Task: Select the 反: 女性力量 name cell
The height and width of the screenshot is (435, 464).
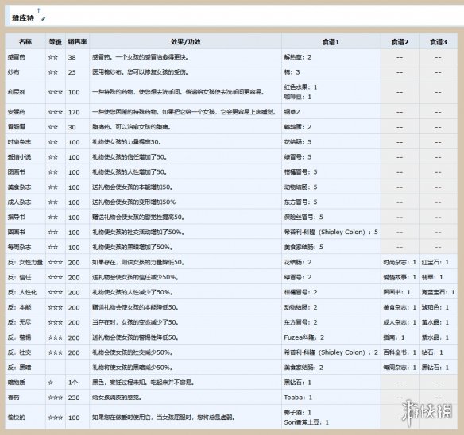Action: [25, 262]
